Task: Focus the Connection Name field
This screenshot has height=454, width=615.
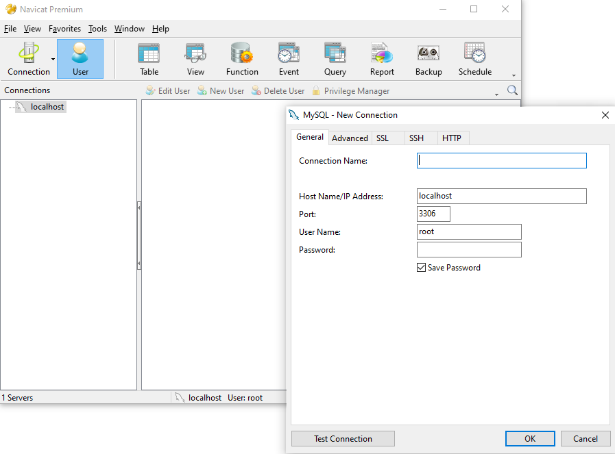Action: 502,161
